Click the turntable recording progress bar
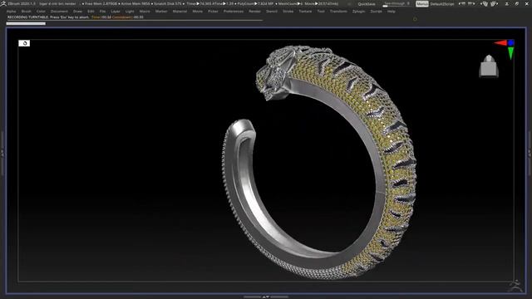 26,23
